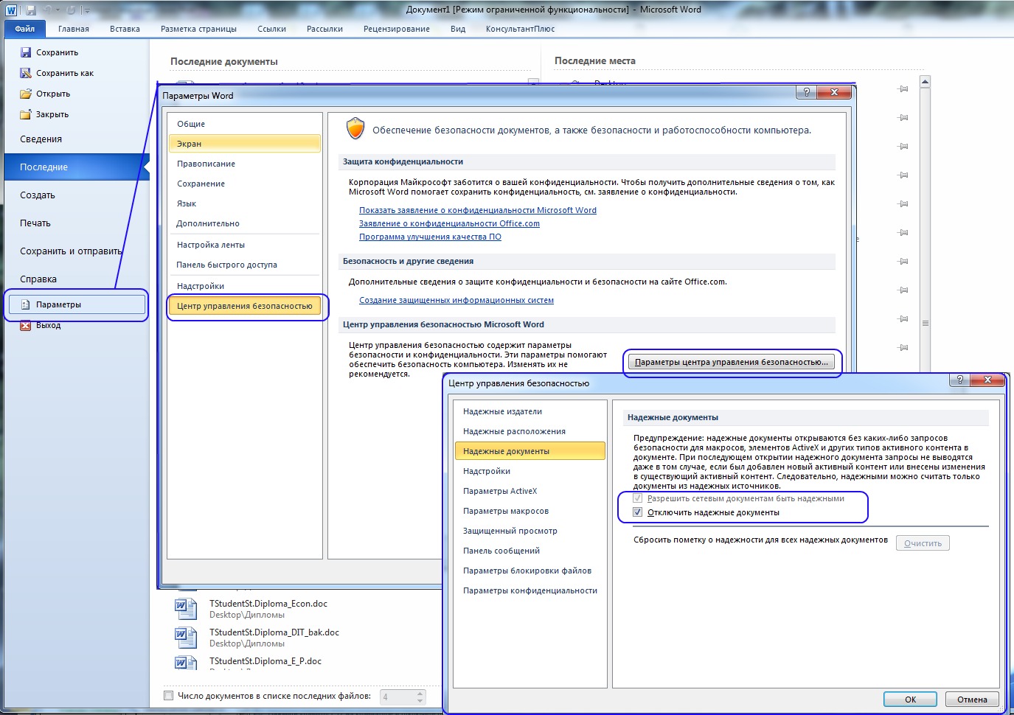The image size is (1014, 715).
Task: Click Отмена in Trust Center dialog
Action: pyautogui.click(x=972, y=700)
